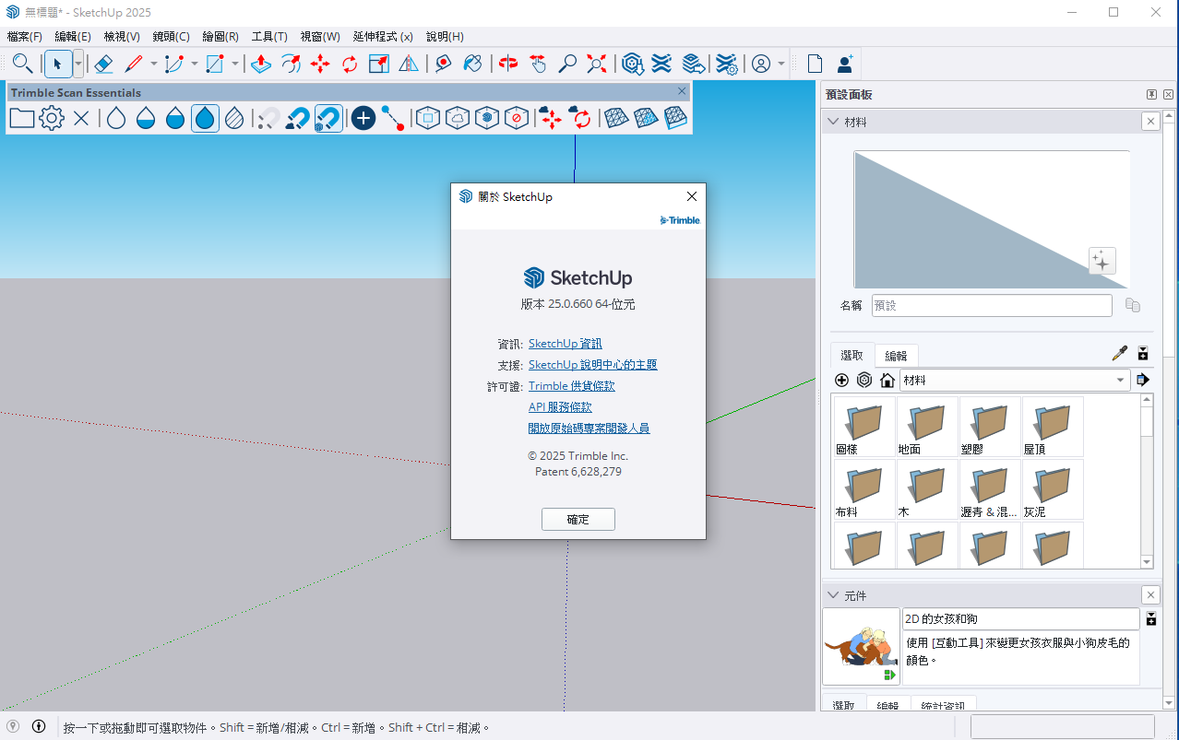Image resolution: width=1179 pixels, height=740 pixels.
Task: Select the half-filled drop point style
Action: click(x=175, y=118)
